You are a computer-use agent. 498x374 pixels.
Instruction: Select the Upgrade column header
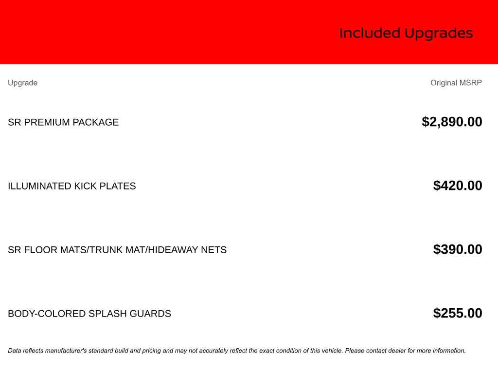point(23,83)
